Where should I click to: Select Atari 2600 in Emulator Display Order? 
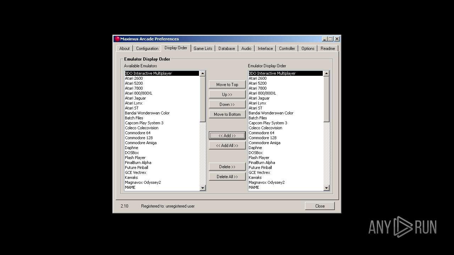pyautogui.click(x=286, y=78)
